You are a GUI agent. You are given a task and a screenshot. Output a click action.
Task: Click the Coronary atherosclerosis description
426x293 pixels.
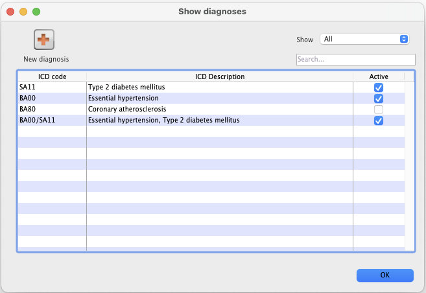click(x=127, y=110)
